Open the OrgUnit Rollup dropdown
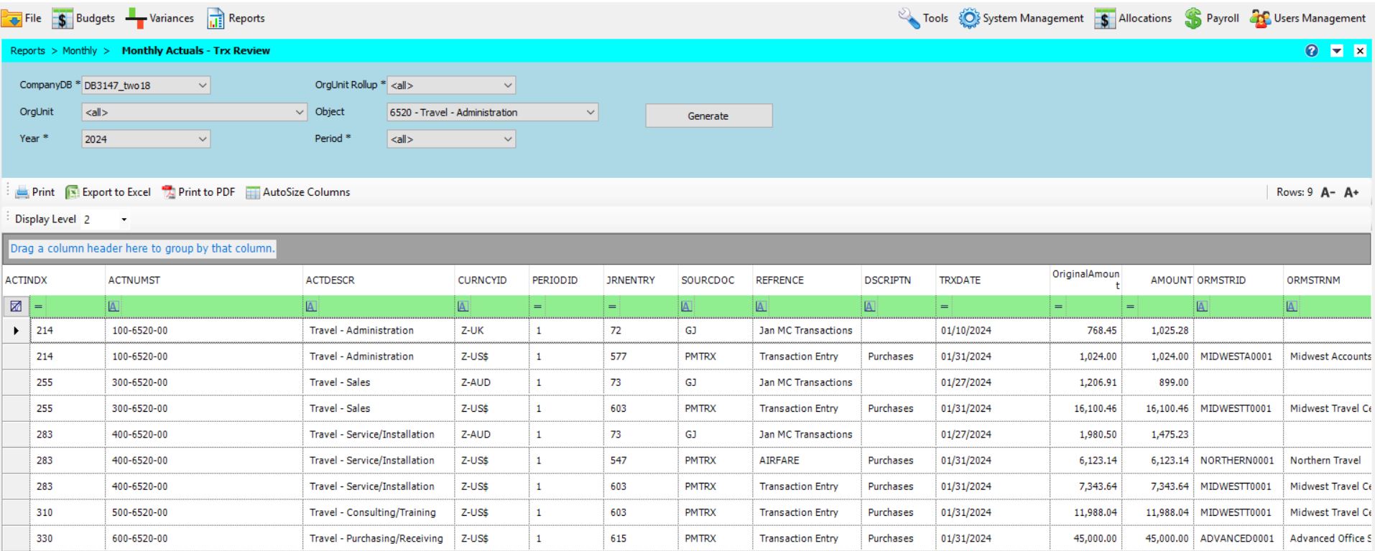Image resolution: width=1375 pixels, height=551 pixels. pos(508,85)
